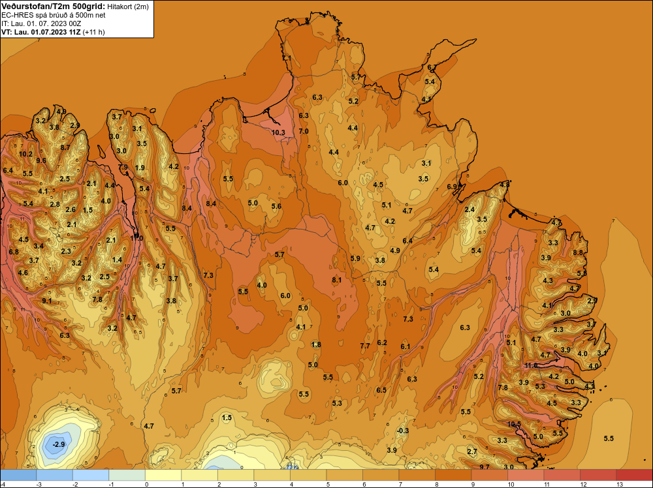The image size is (653, 488).
Task: Click the '1.4' temperature value
Action: (x=117, y=260)
